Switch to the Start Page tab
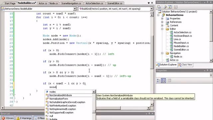This screenshot has width=213, height=120. pos(10,3)
